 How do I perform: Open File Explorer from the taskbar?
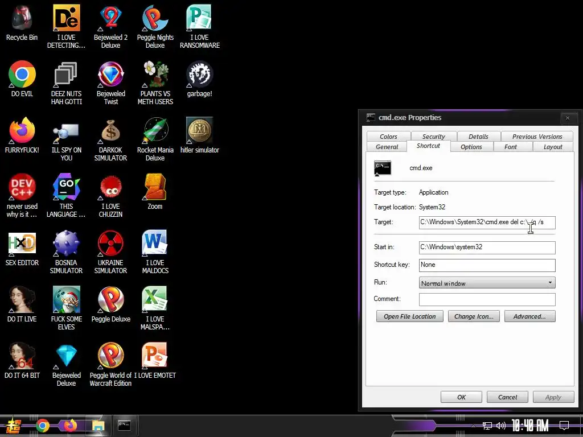click(98, 426)
